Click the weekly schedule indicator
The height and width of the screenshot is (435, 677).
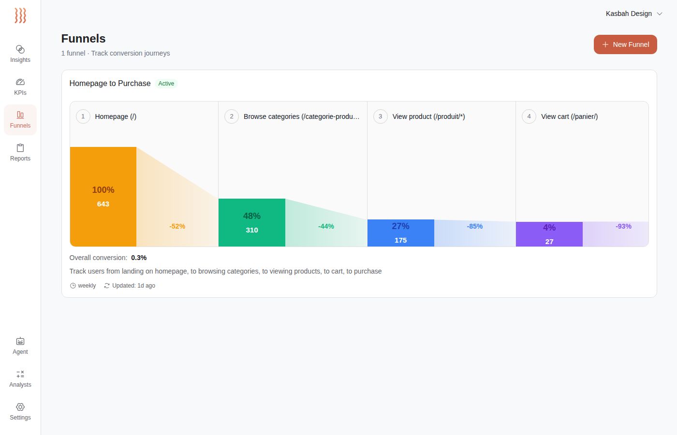(x=87, y=285)
